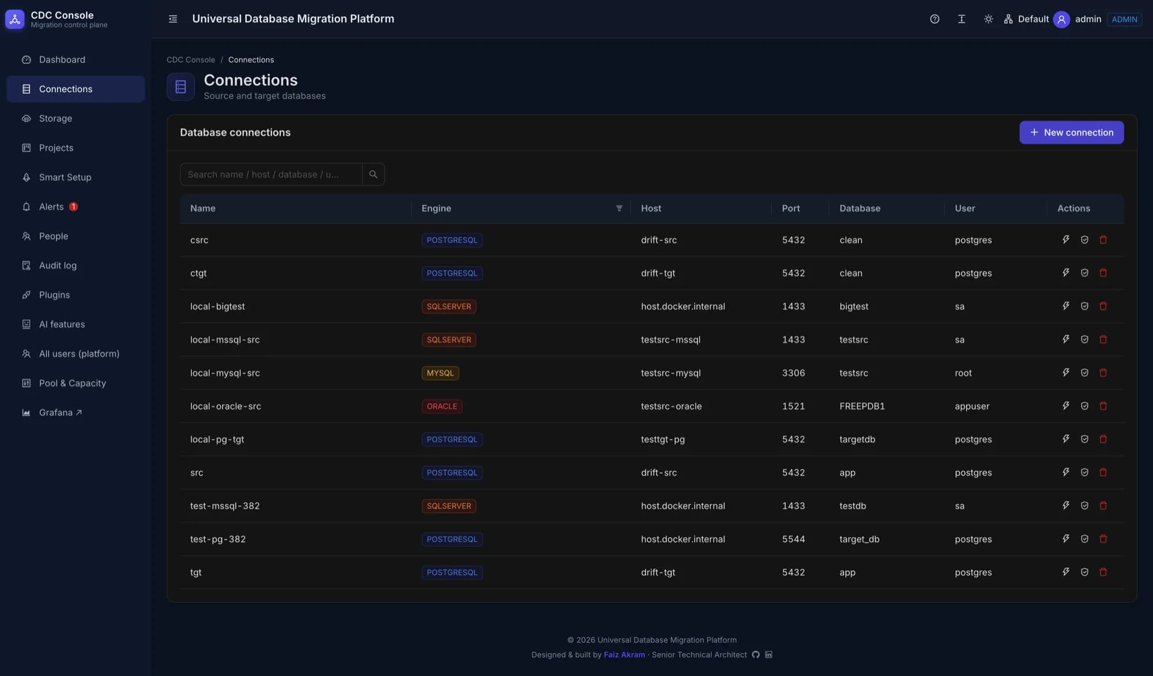The width and height of the screenshot is (1153, 676).
Task: Click the ORACLE engine tag
Action: click(442, 406)
